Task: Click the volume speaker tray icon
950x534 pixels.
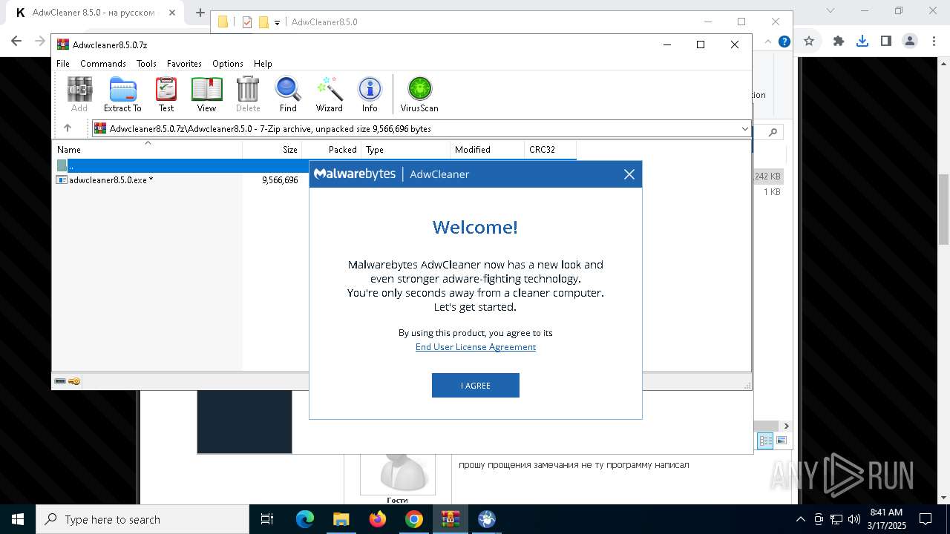Action: [x=854, y=519]
